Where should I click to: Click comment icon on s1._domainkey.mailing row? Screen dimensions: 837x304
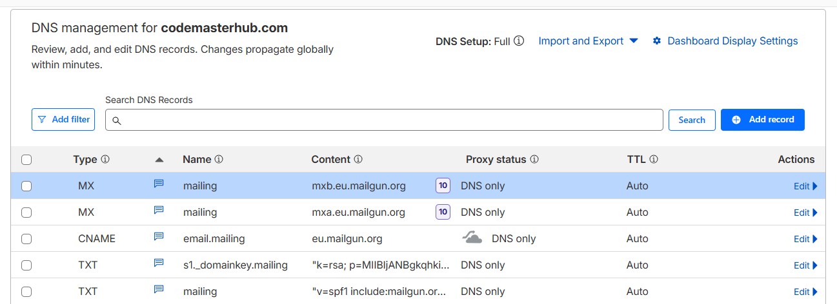pos(158,263)
